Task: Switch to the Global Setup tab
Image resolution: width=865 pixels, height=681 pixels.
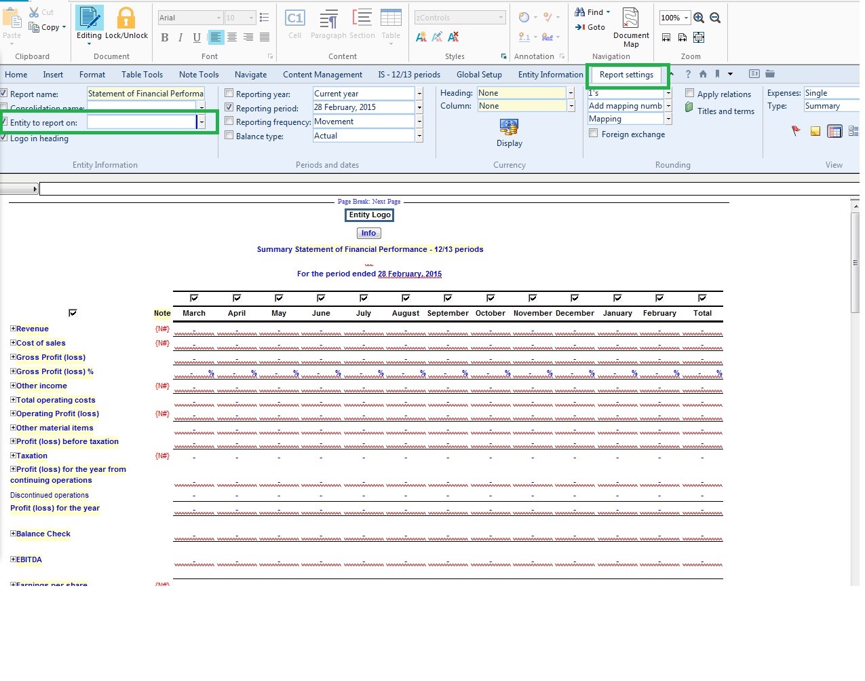Action: coord(479,75)
